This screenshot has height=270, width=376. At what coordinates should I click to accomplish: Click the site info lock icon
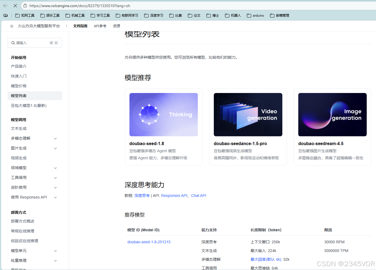pyautogui.click(x=25, y=6)
